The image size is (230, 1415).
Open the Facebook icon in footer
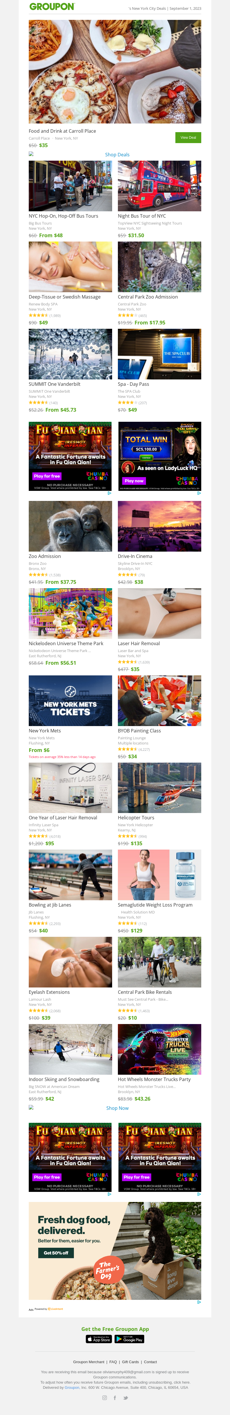click(x=115, y=1398)
